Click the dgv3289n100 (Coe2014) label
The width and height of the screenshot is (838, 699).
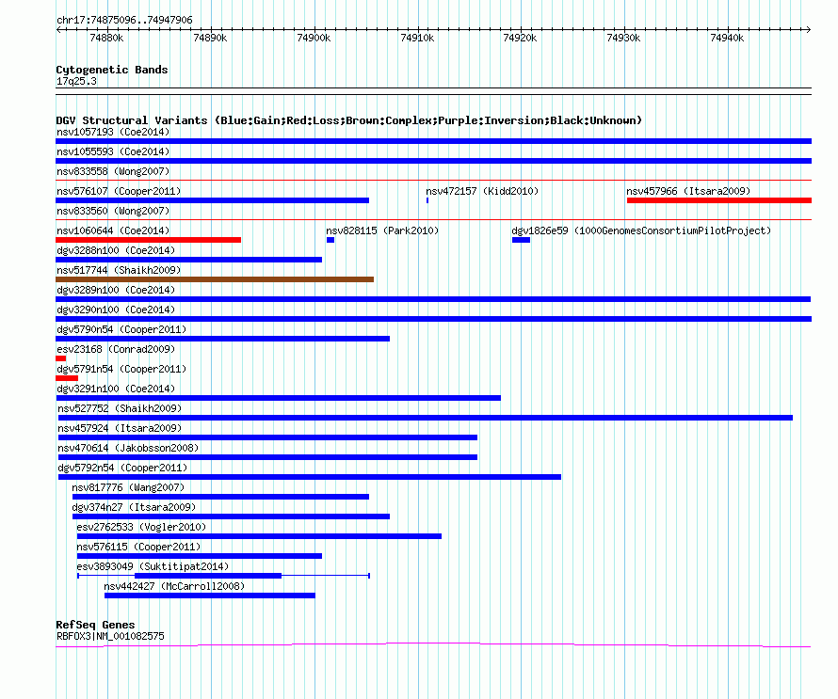pos(116,290)
